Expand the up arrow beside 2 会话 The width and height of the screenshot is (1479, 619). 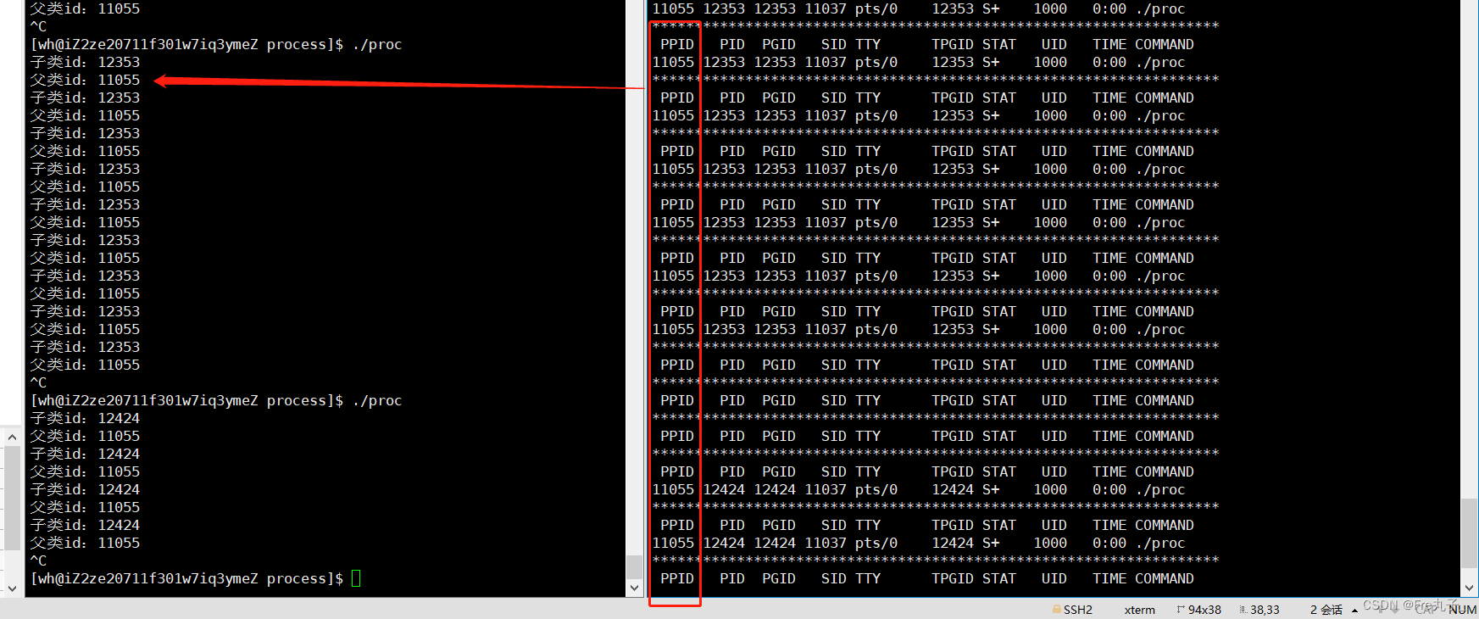[x=1354, y=611]
